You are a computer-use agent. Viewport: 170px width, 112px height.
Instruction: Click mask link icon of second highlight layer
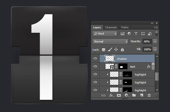click(x=121, y=82)
